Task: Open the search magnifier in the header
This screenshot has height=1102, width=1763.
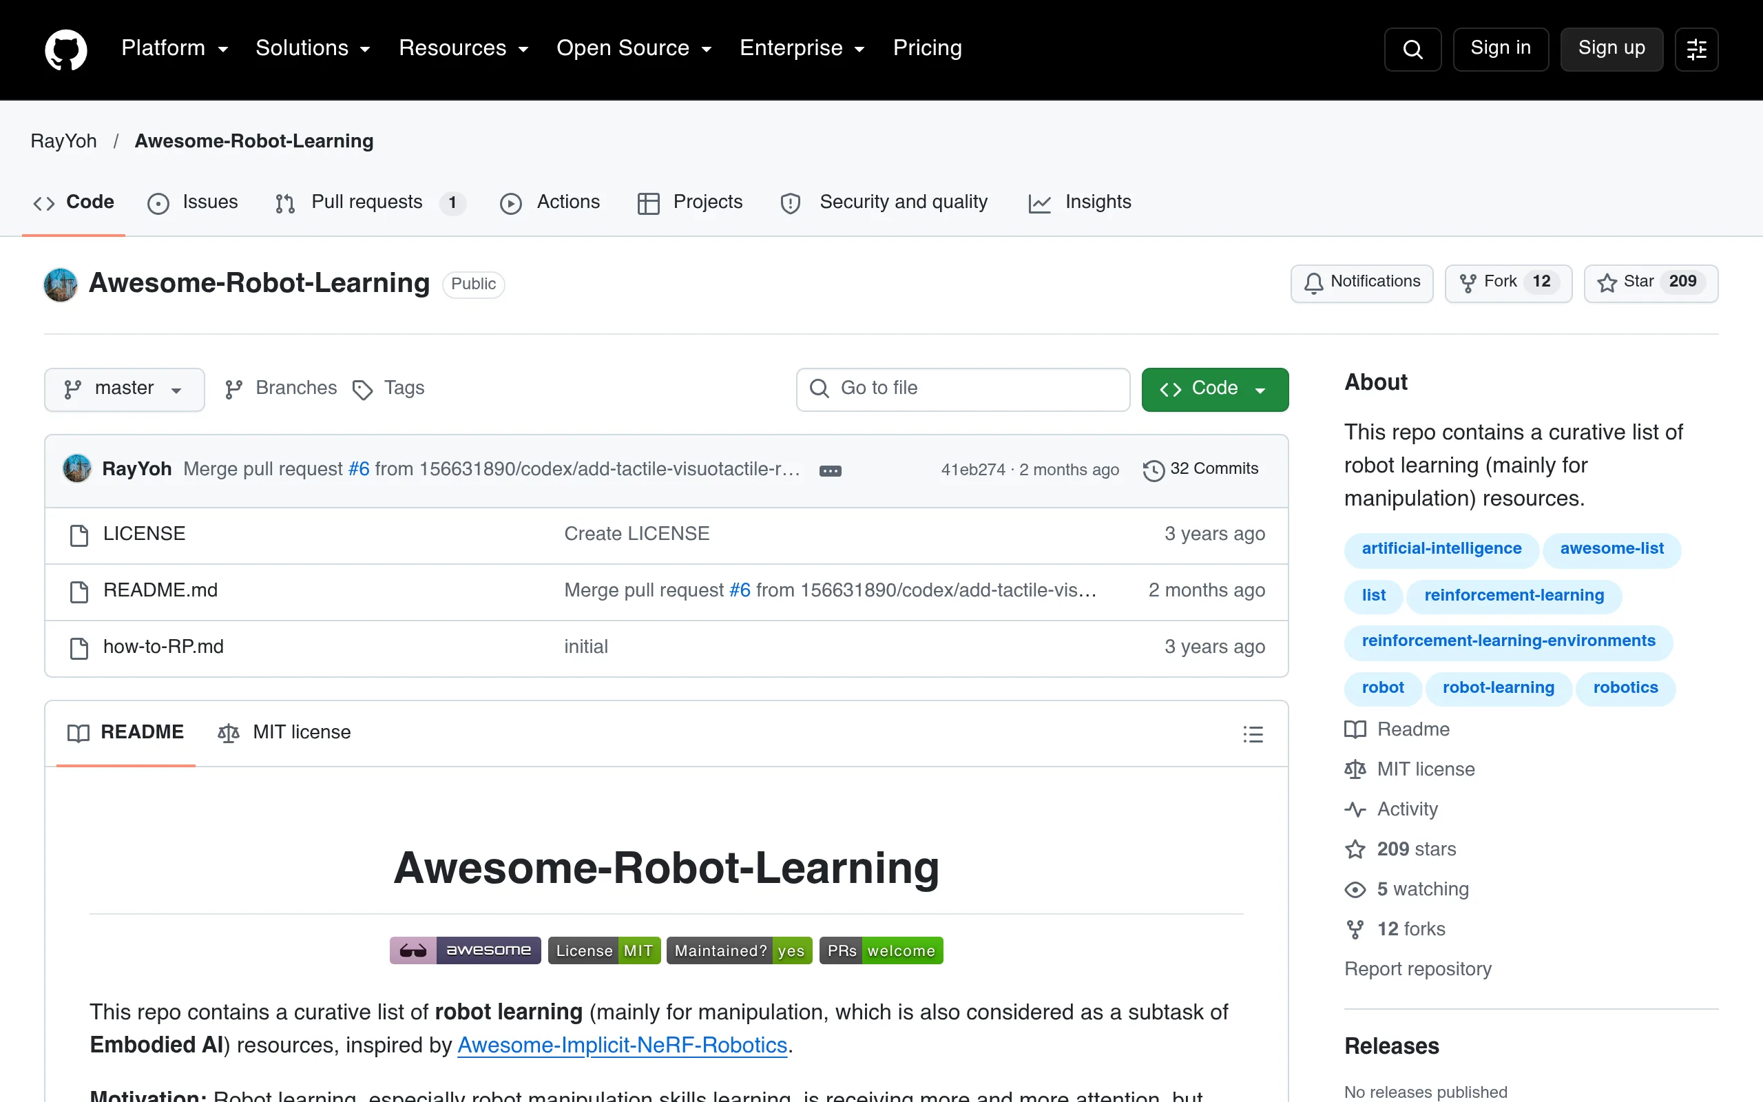Action: [1412, 49]
